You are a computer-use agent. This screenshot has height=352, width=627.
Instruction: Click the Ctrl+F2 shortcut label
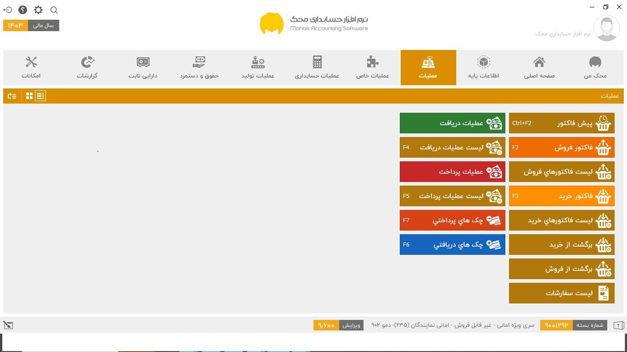click(x=522, y=123)
